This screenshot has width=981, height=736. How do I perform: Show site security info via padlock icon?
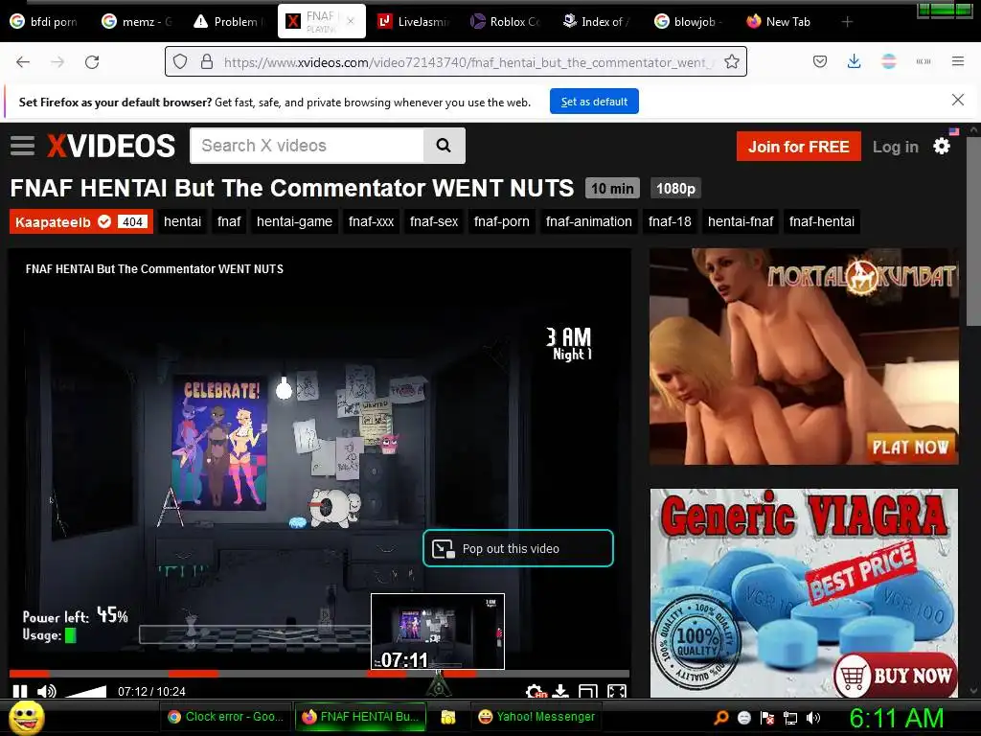pos(207,62)
